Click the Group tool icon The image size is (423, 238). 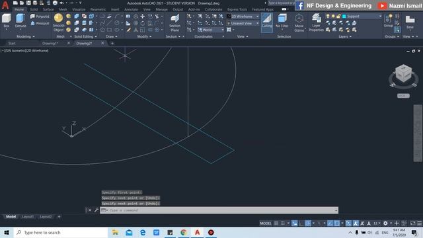[389, 21]
